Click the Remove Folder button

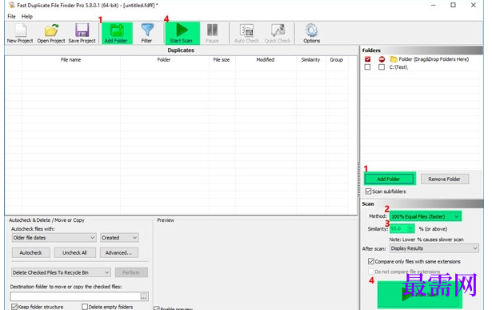(x=445, y=179)
